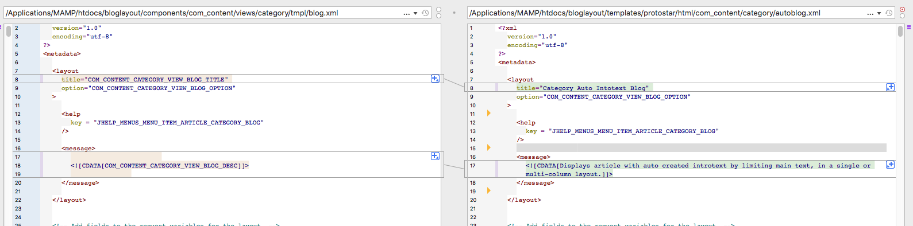Image resolution: width=913 pixels, height=226 pixels.
Task: Click '</message>' closing tag in right pane
Action: (536, 182)
